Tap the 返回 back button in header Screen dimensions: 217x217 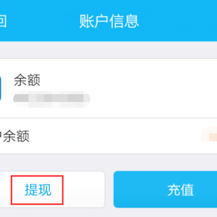[x=3, y=21]
